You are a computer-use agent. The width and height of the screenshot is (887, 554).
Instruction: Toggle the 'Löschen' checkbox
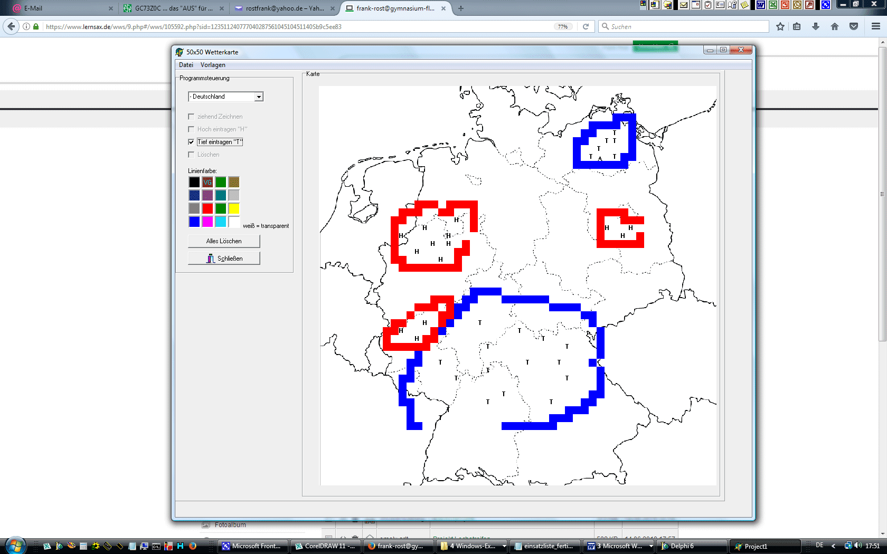click(191, 155)
